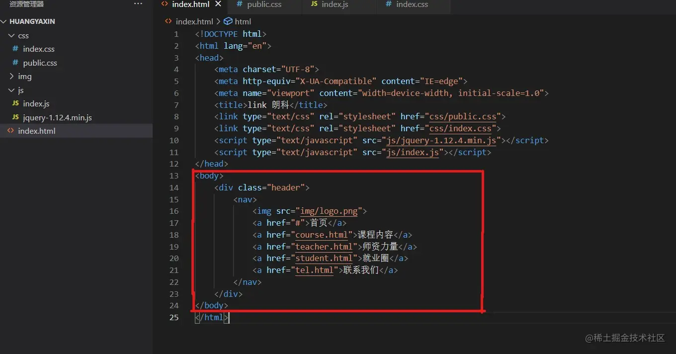
Task: Switch to the index.js editor tab
Action: [x=338, y=4]
